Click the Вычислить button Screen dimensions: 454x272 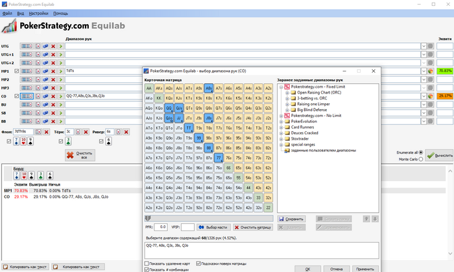click(x=439, y=156)
